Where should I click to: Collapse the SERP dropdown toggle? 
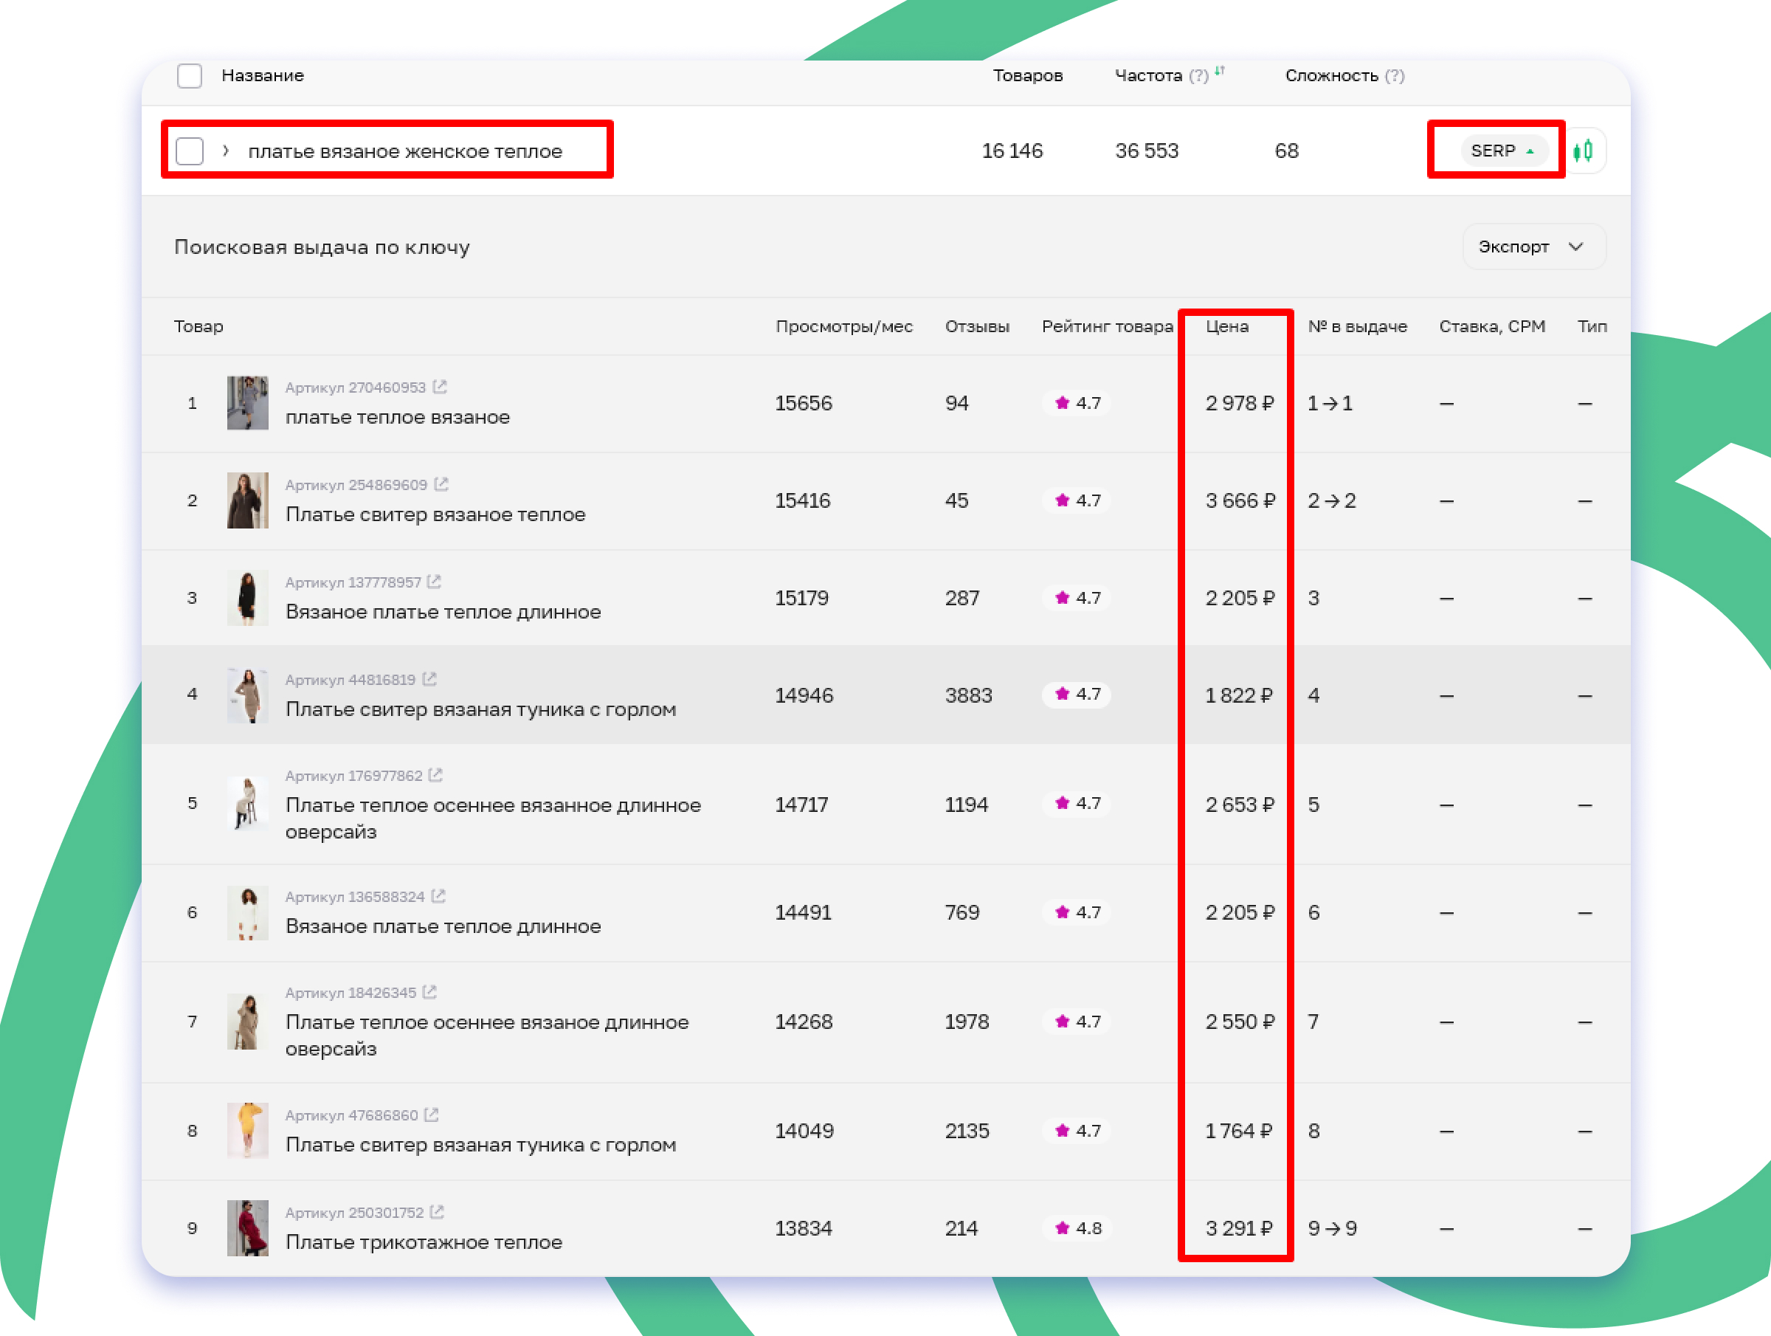(x=1503, y=151)
